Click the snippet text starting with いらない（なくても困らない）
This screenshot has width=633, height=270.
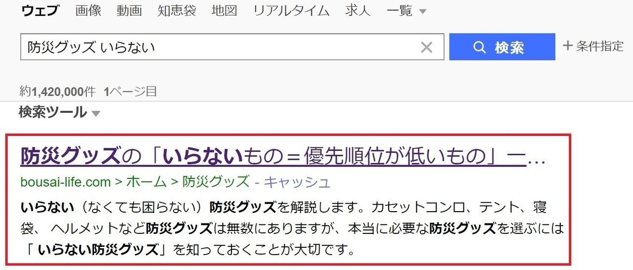tap(292, 227)
